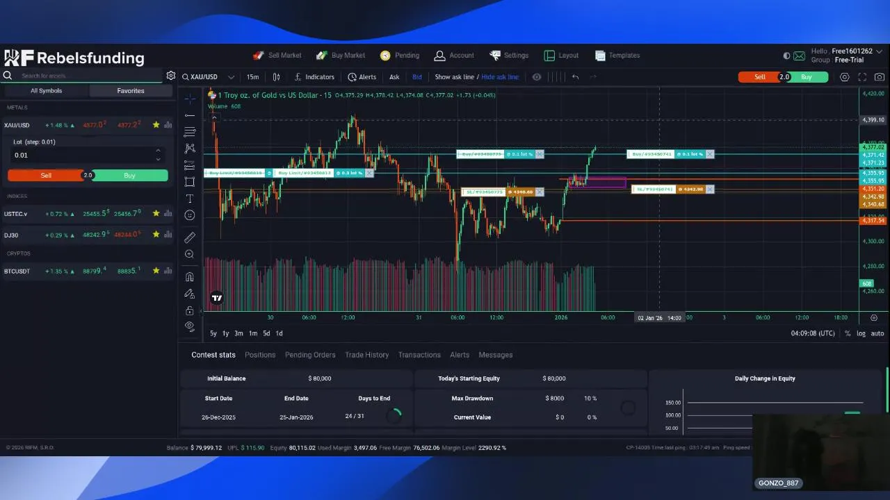Toggle fullscreen chart mode

tap(862, 77)
